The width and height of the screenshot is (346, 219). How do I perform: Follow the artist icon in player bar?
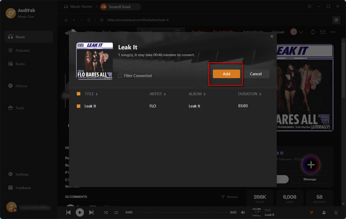click(x=324, y=213)
